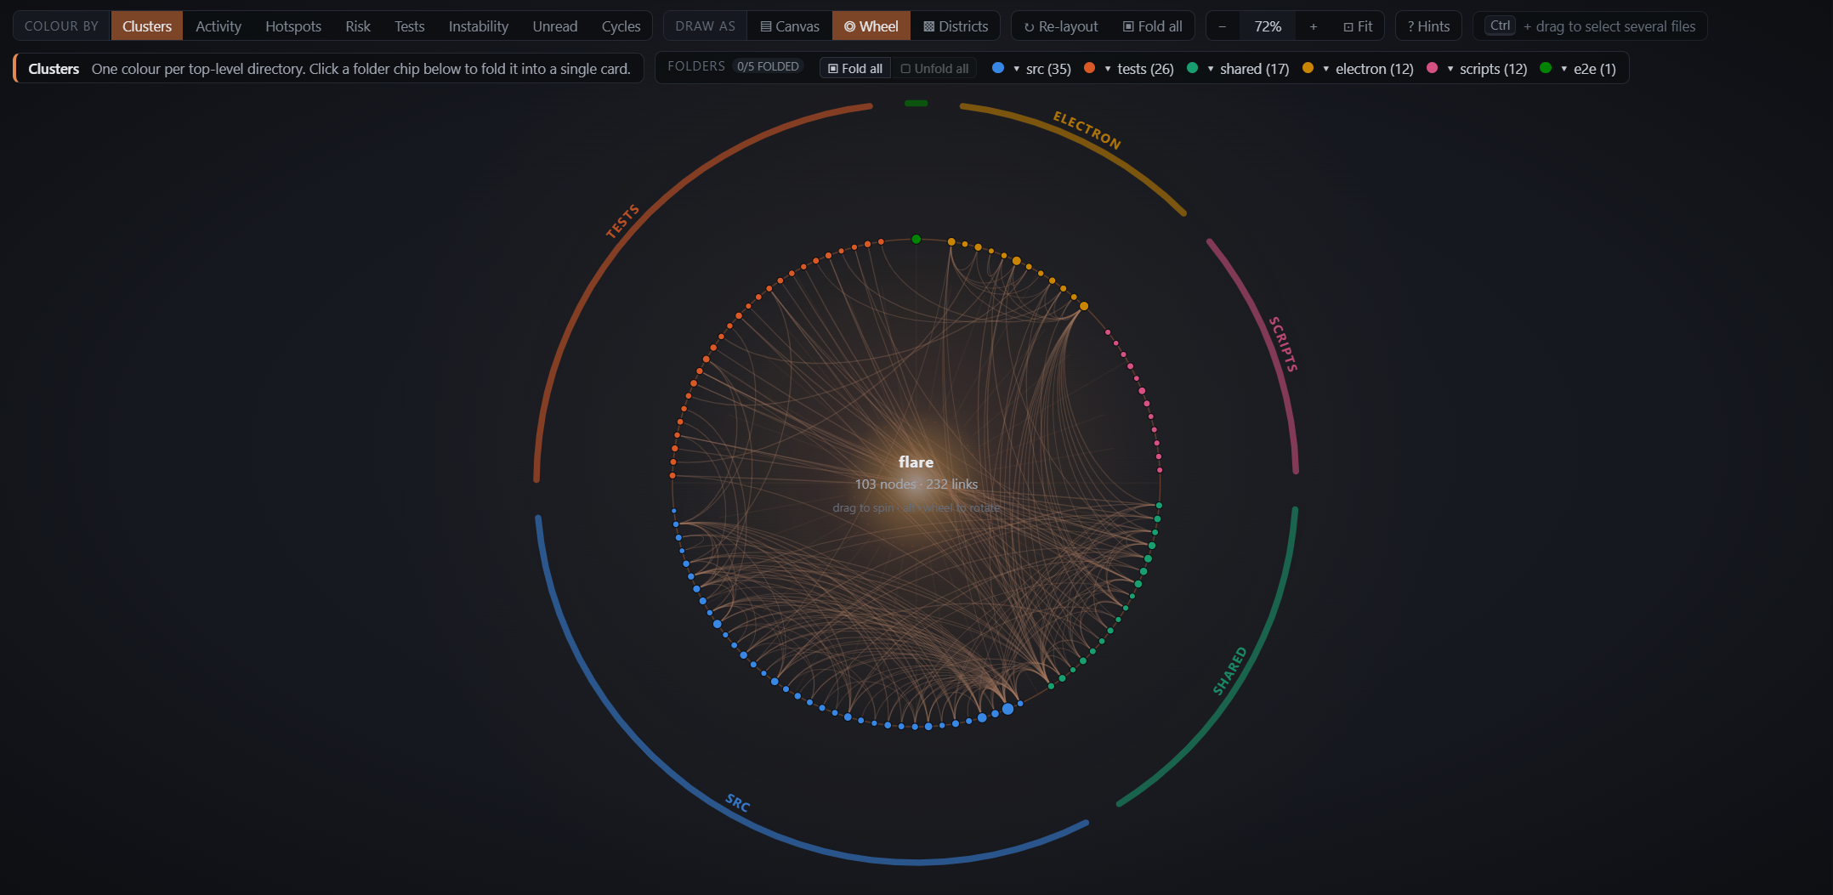Select the Clusters colour mode
The height and width of the screenshot is (895, 1833).
(146, 26)
